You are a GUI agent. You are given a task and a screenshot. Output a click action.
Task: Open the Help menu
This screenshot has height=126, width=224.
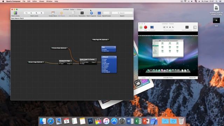(56, 1)
